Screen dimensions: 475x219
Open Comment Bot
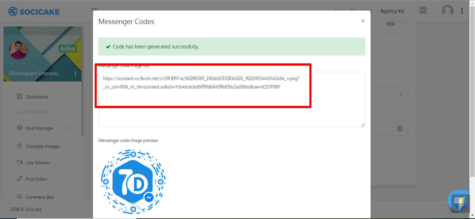(40, 197)
